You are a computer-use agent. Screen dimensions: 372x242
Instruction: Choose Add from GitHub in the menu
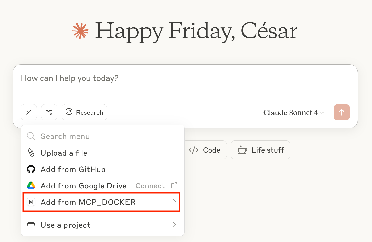tap(73, 169)
